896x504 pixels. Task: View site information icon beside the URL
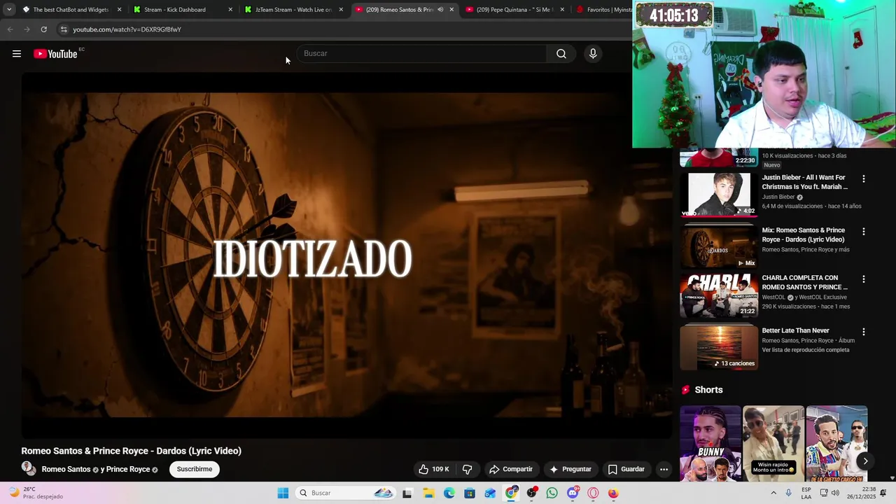[64, 29]
